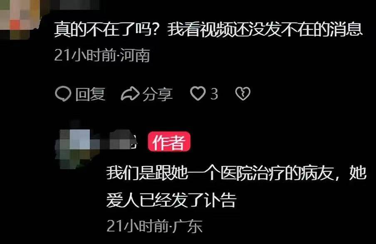The height and width of the screenshot is (244, 376).
Task: Click the 广东 location tag
Action: point(188,226)
